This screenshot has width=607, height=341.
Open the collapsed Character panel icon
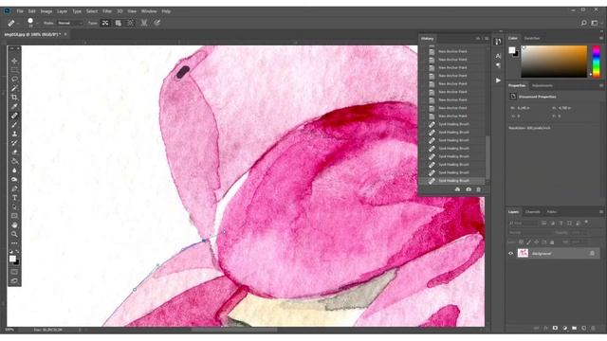(x=498, y=56)
